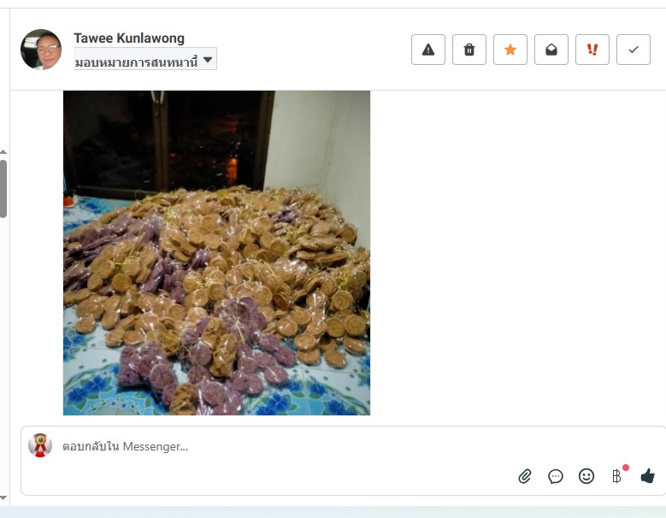Image resolution: width=666 pixels, height=518 pixels.
Task: Open Tawee Kunlawong's profile name link
Action: point(129,38)
